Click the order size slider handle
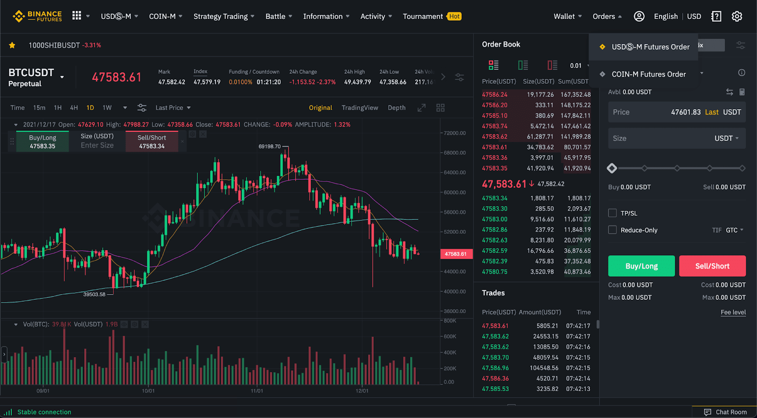 click(x=612, y=168)
